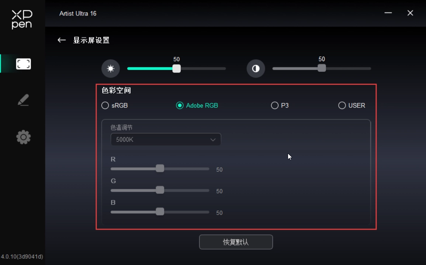426x265 pixels.
Task: Open the 5000K color temperature dropdown
Action: pos(166,139)
